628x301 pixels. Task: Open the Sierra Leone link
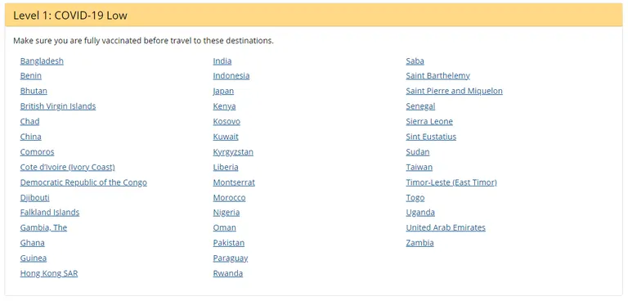tap(429, 121)
